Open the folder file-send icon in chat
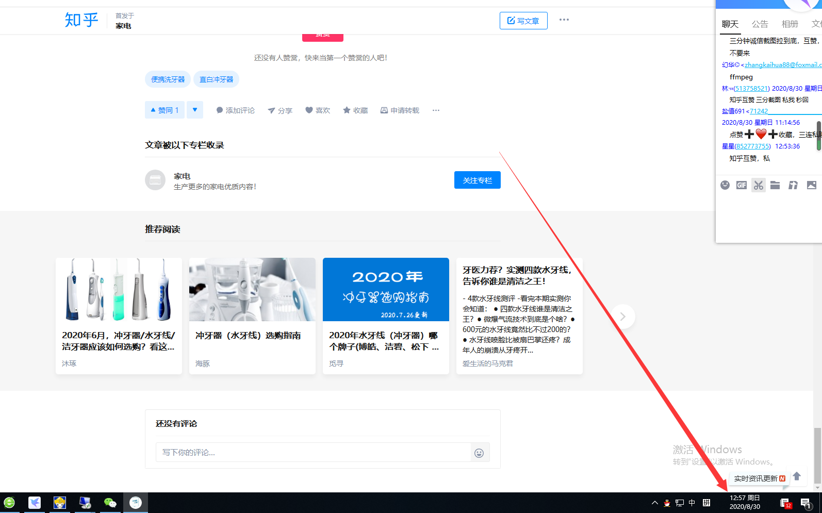 click(775, 185)
